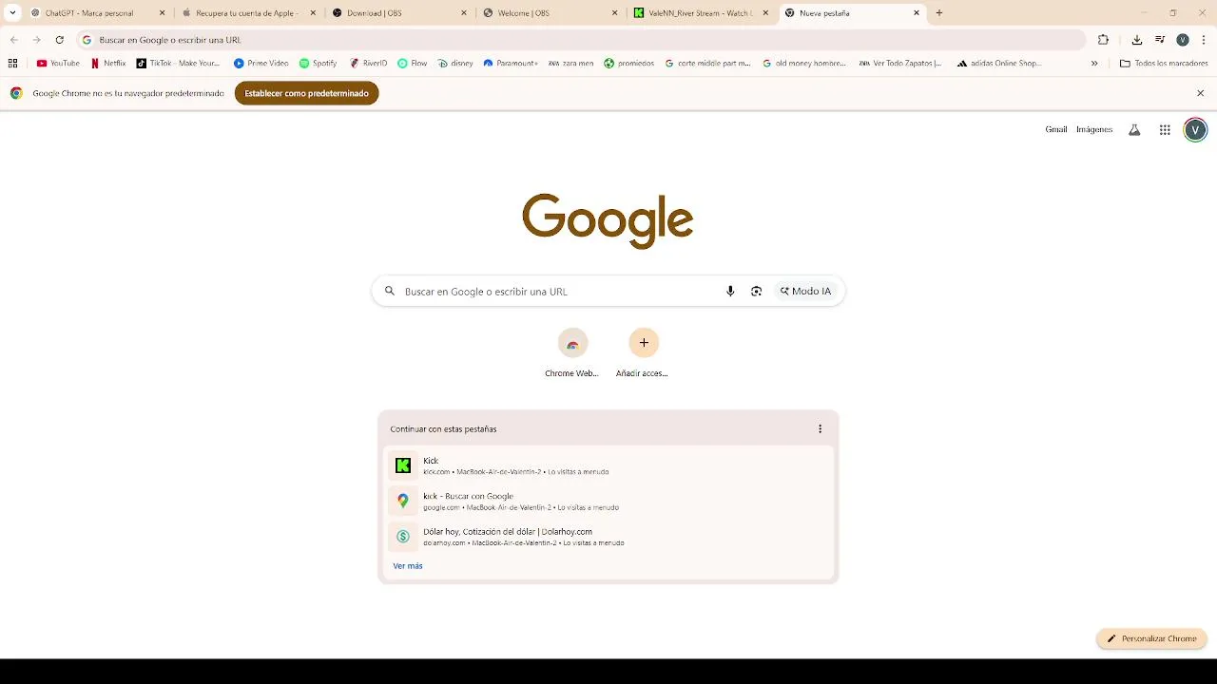Open the promiedos bookmark
1217x684 pixels.
628,64
